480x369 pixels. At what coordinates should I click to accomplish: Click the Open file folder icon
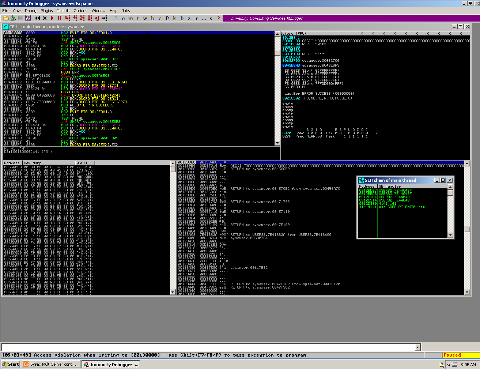(x=6, y=18)
